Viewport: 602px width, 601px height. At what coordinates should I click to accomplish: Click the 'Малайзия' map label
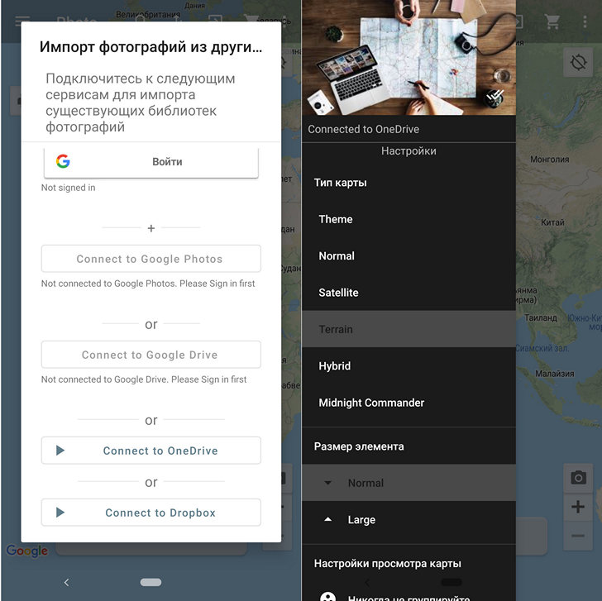[x=554, y=374]
